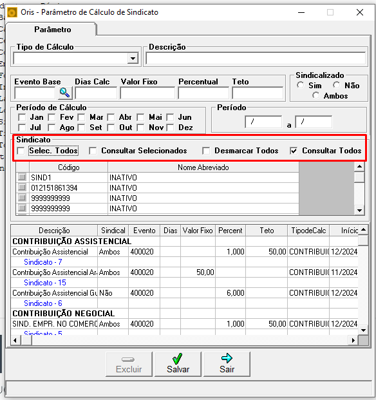The width and height of the screenshot is (376, 400).
Task: Tick the Out month checkbox
Action: (111, 128)
